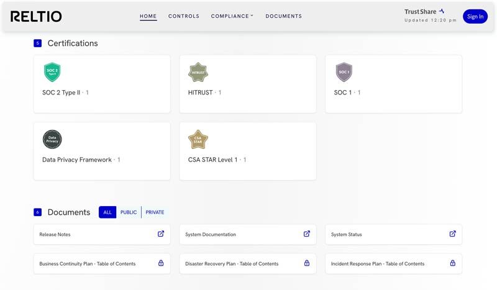The image size is (497, 290).
Task: Click the Reltio logo
Action: tap(36, 17)
